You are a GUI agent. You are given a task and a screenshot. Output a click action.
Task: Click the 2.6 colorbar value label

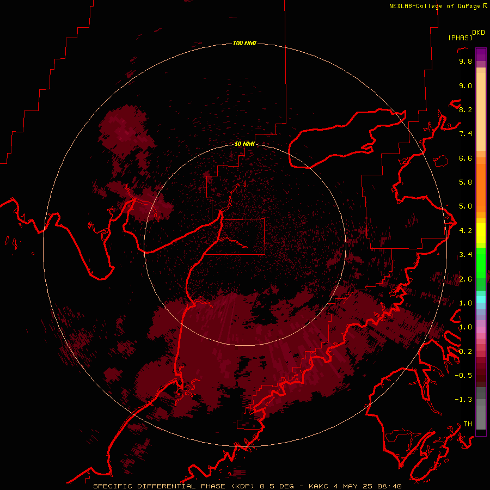tap(465, 279)
